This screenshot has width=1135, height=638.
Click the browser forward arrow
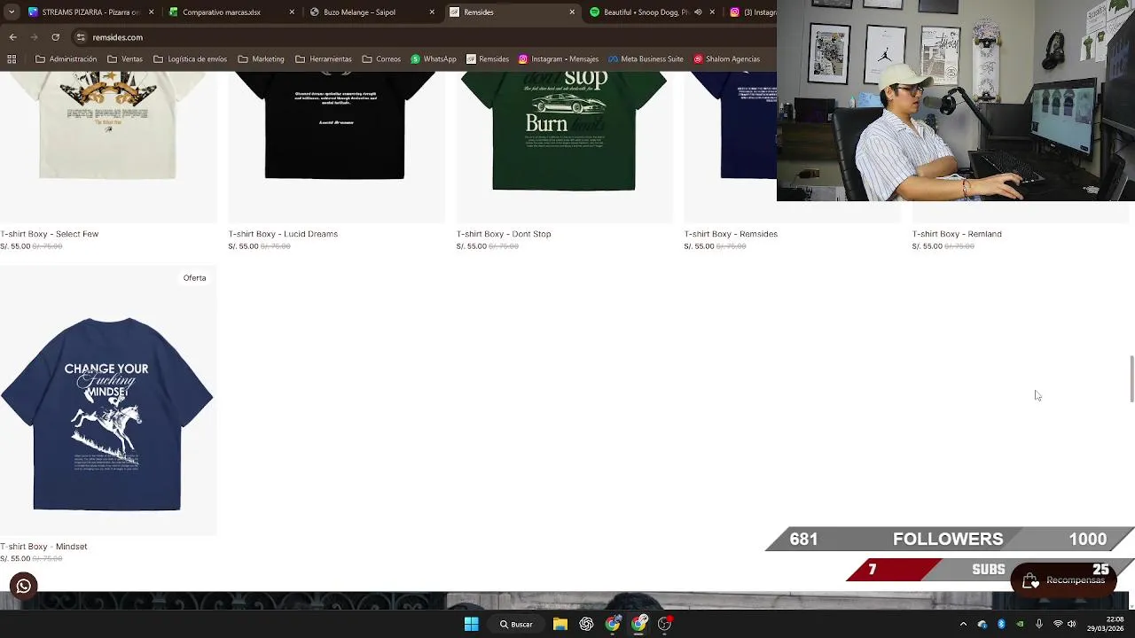click(34, 37)
